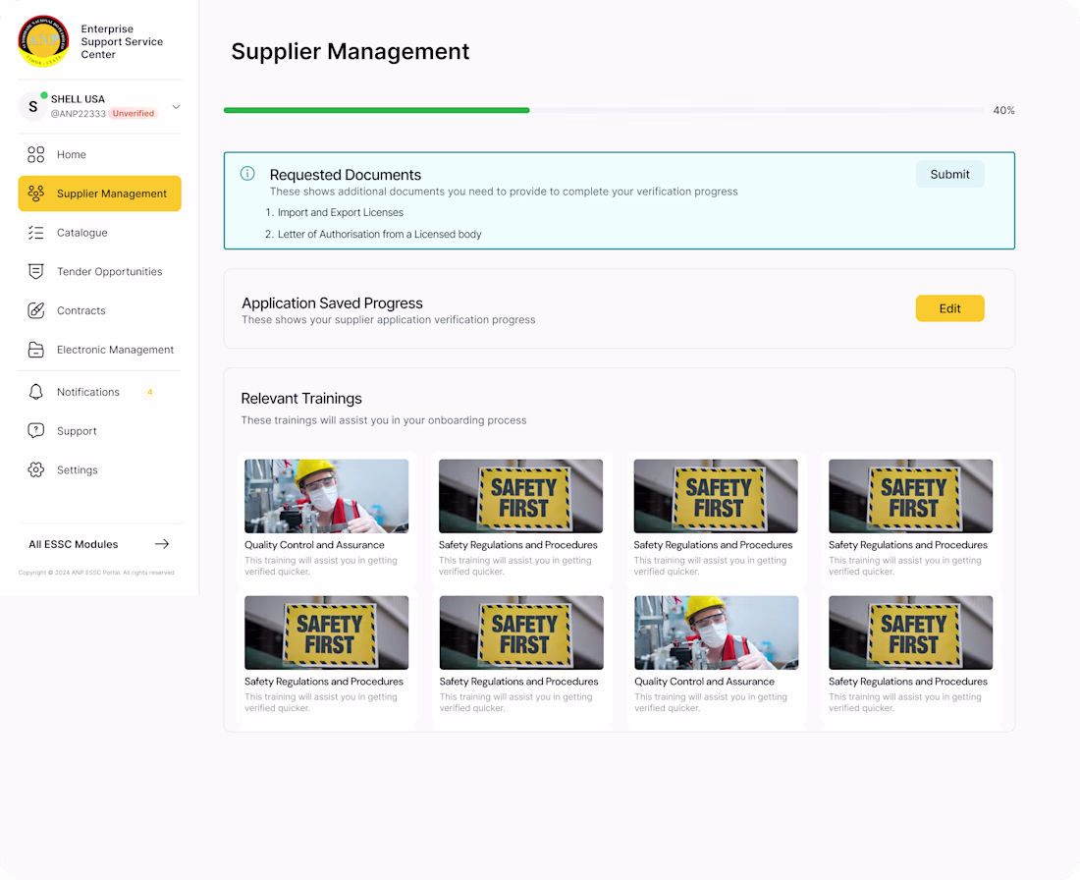Click the Settings gear icon
The width and height of the screenshot is (1080, 880).
[x=35, y=470]
